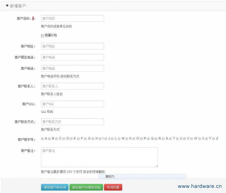Click the plus icon beside 新增客户
Viewport: 226px width, 193px height.
click(x=7, y=6)
